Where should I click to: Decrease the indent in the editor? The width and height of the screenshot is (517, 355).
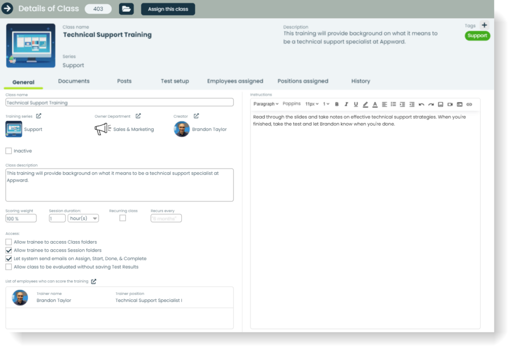pyautogui.click(x=412, y=104)
